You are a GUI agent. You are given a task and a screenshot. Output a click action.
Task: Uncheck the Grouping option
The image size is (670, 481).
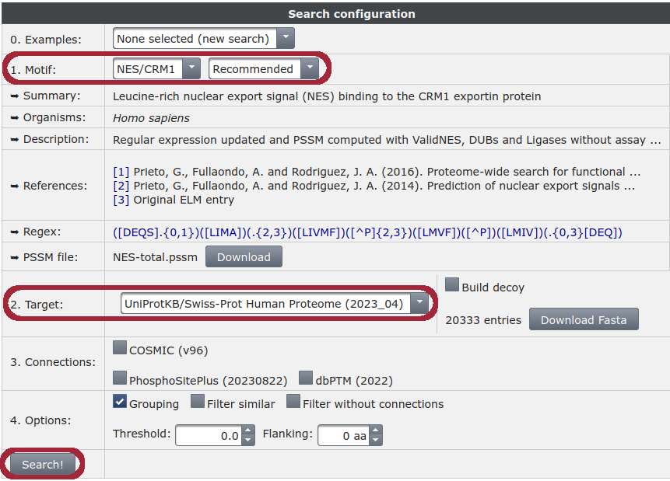pyautogui.click(x=120, y=401)
